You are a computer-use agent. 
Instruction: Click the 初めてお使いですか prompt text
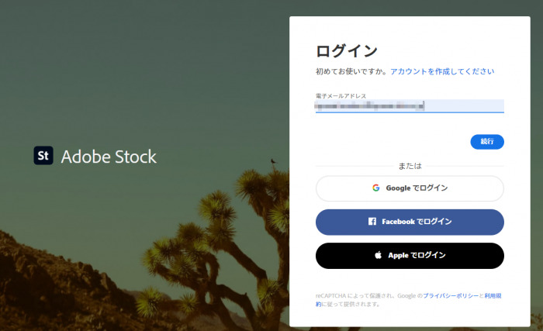click(351, 71)
